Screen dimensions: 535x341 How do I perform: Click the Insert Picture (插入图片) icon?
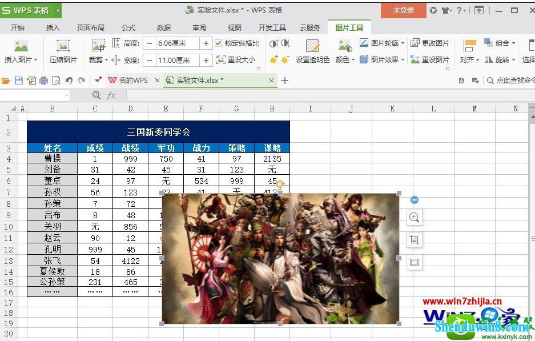point(21,46)
